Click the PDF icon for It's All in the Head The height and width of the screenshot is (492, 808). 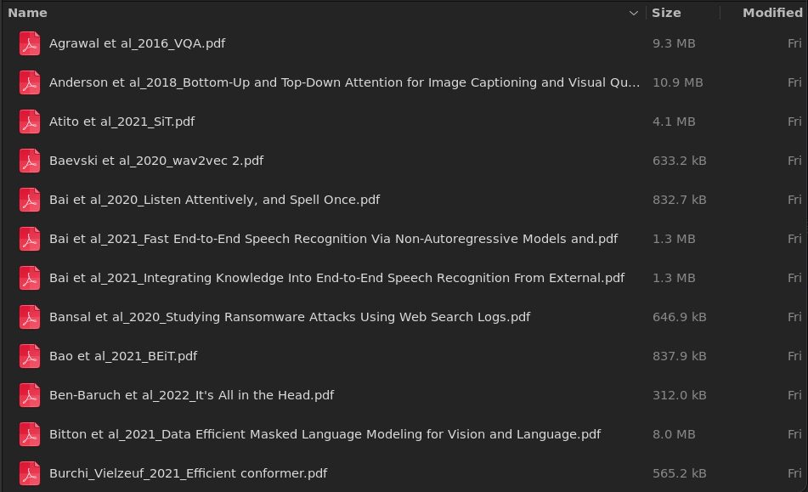tap(30, 395)
